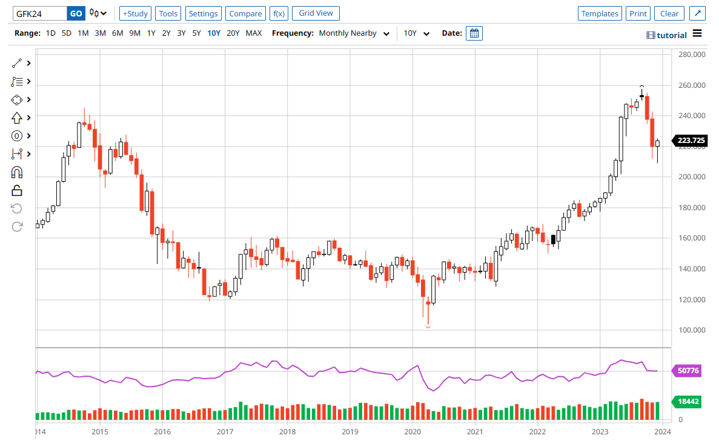The height and width of the screenshot is (444, 719).
Task: Open the Fibonacci list tool icon
Action: (17, 82)
